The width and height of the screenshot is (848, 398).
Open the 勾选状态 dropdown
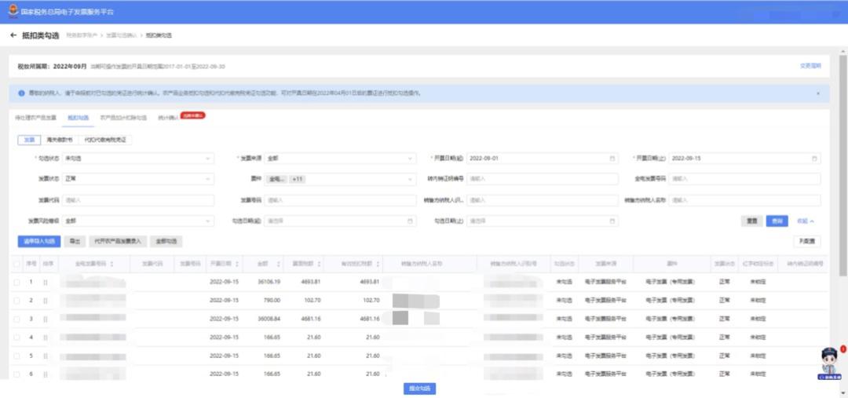[138, 158]
